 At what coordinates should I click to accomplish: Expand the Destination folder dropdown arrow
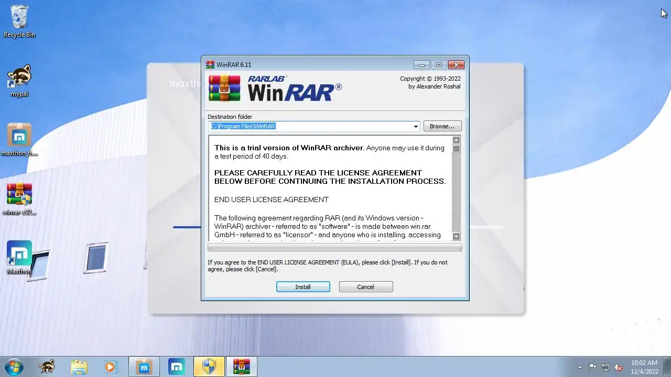pyautogui.click(x=416, y=126)
